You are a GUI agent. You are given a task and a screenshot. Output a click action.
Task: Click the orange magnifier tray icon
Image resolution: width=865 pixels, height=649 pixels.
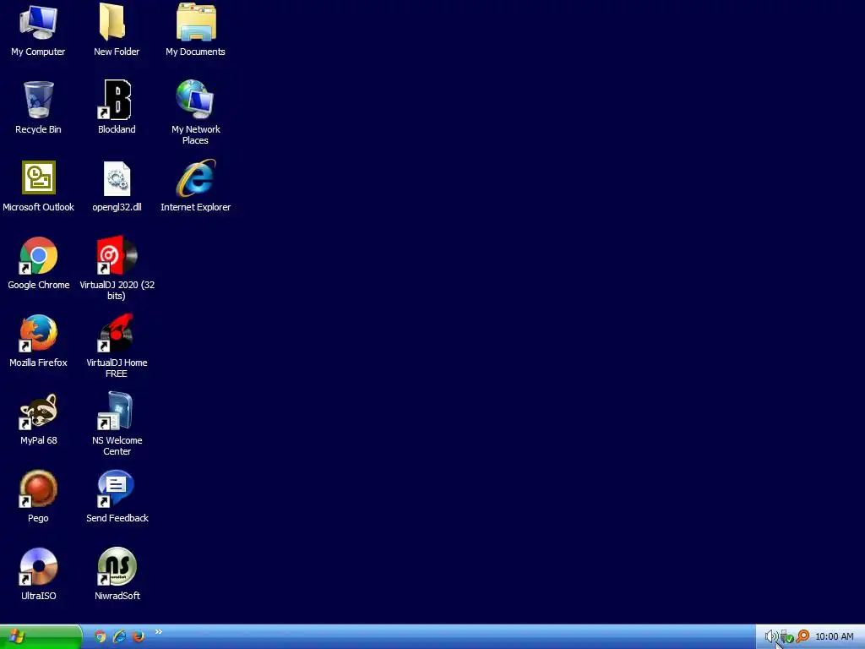point(802,636)
